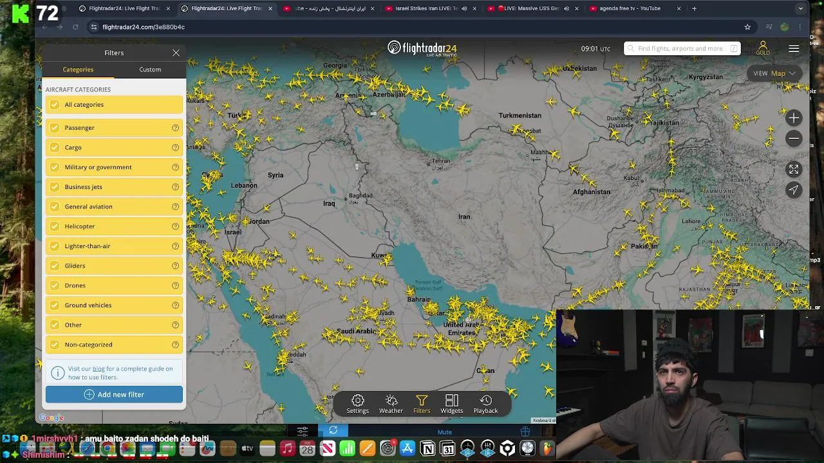Zoom in the map with plus button
824x463 pixels.
[x=794, y=118]
